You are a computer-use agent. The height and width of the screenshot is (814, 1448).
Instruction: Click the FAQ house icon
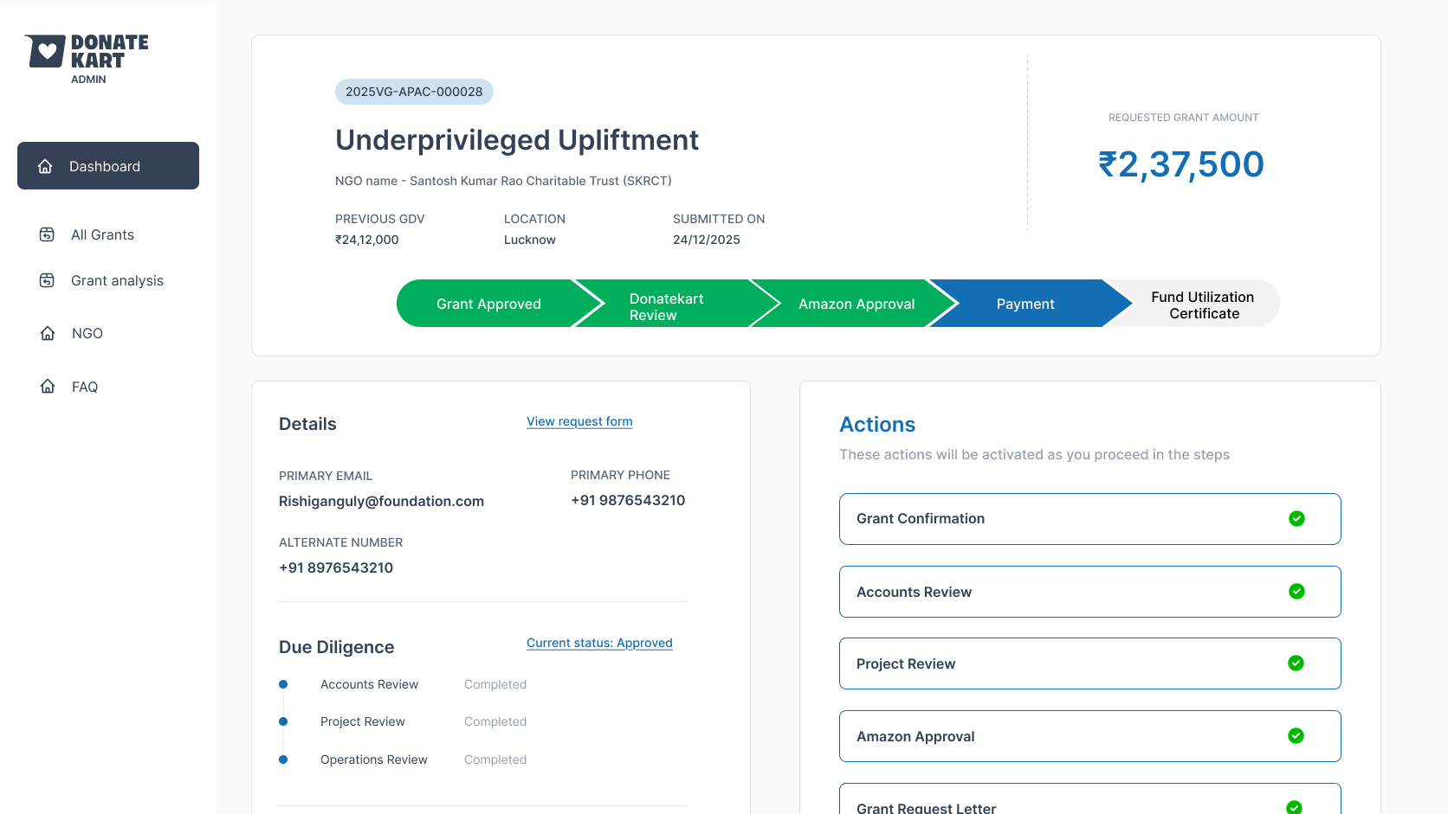click(48, 386)
